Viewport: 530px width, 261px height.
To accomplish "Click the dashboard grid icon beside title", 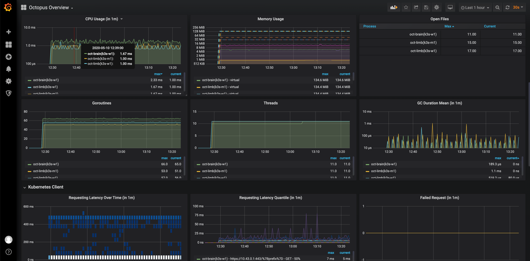I will coord(24,7).
